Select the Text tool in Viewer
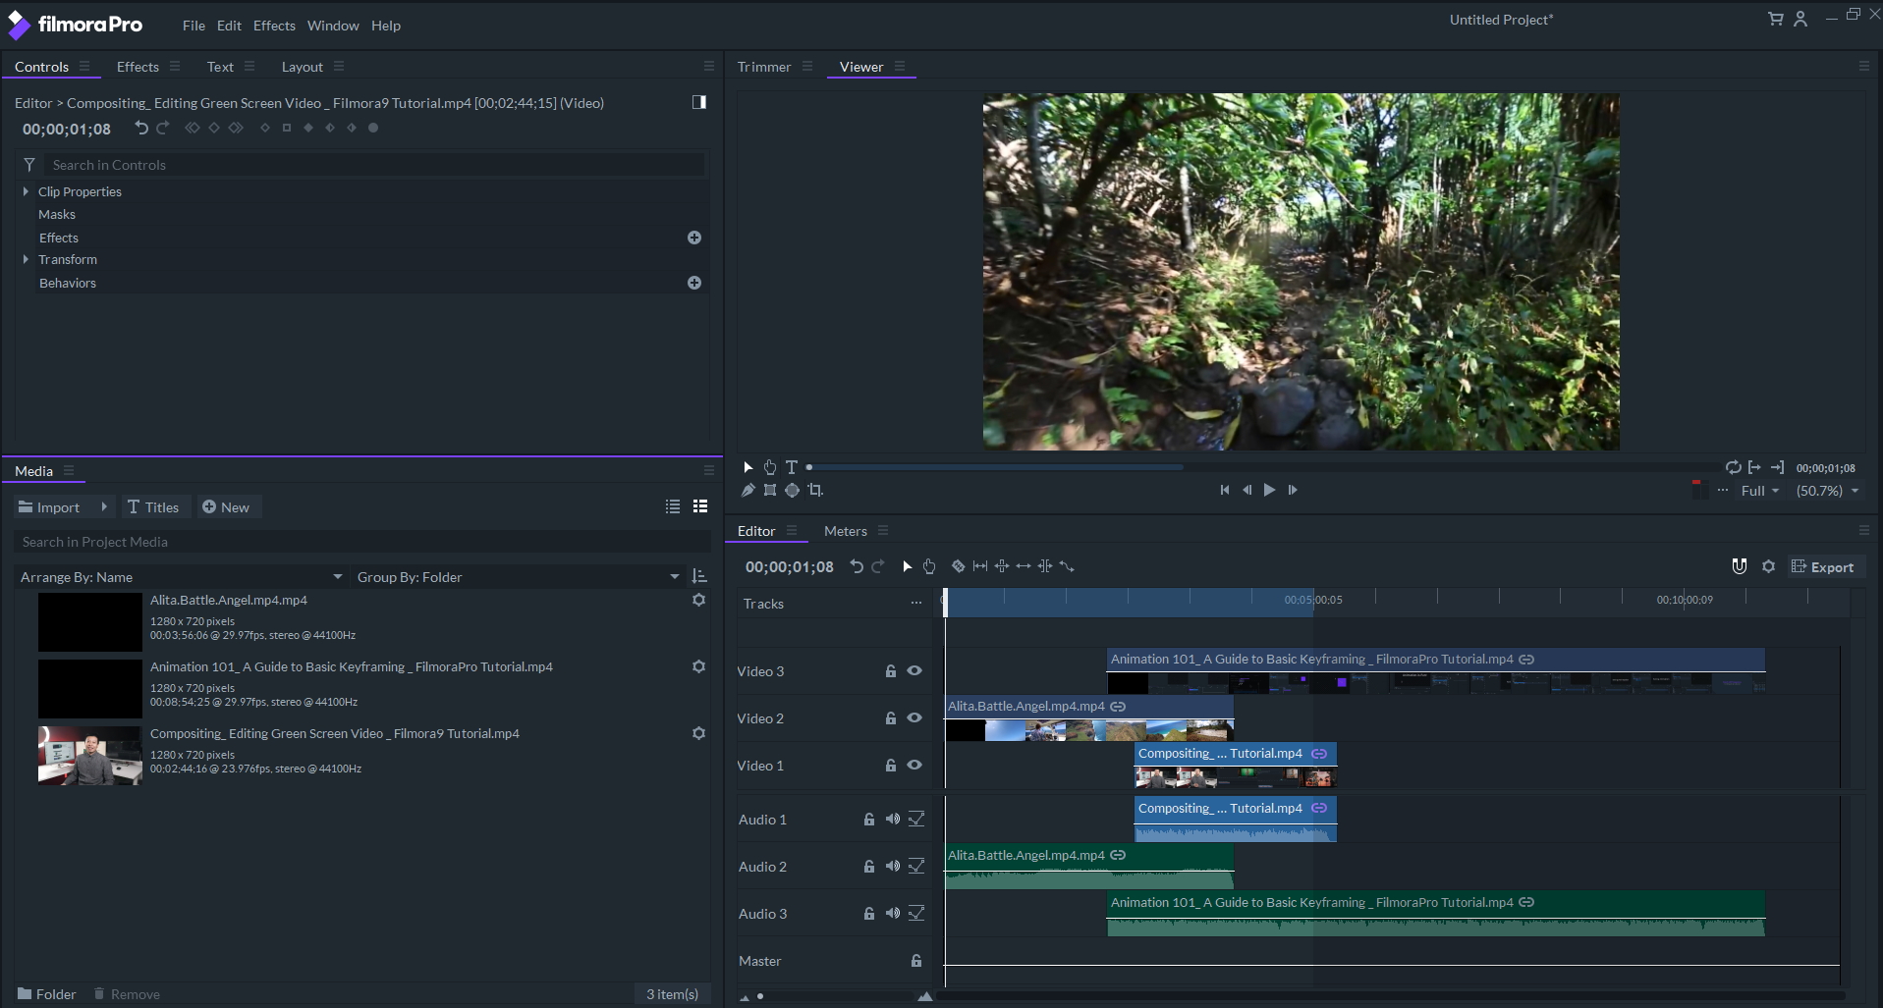The height and width of the screenshot is (1008, 1883). (792, 467)
